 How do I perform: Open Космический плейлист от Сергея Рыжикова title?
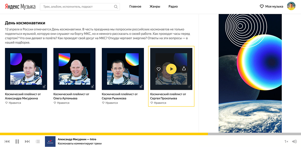point(119,96)
